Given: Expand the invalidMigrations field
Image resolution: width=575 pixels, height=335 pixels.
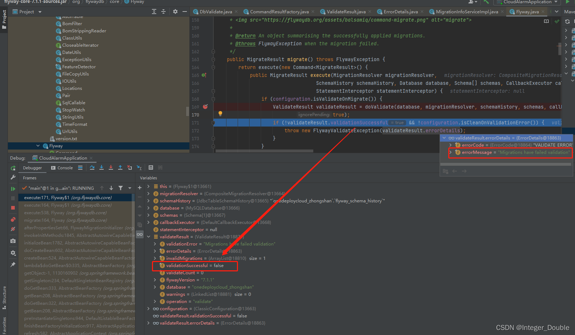Looking at the screenshot, I should pos(155,258).
